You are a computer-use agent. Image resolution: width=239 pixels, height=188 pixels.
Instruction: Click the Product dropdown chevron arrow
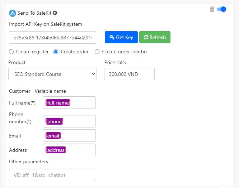pos(93,74)
